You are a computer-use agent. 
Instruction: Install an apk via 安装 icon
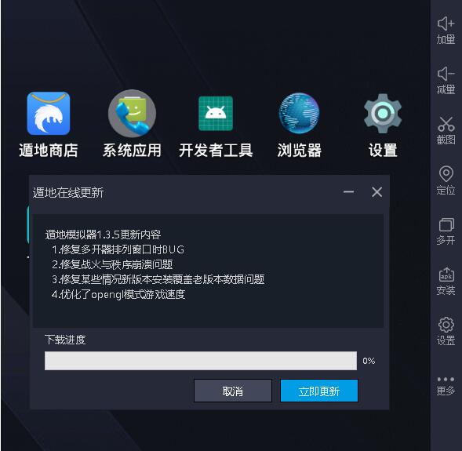pos(446,281)
